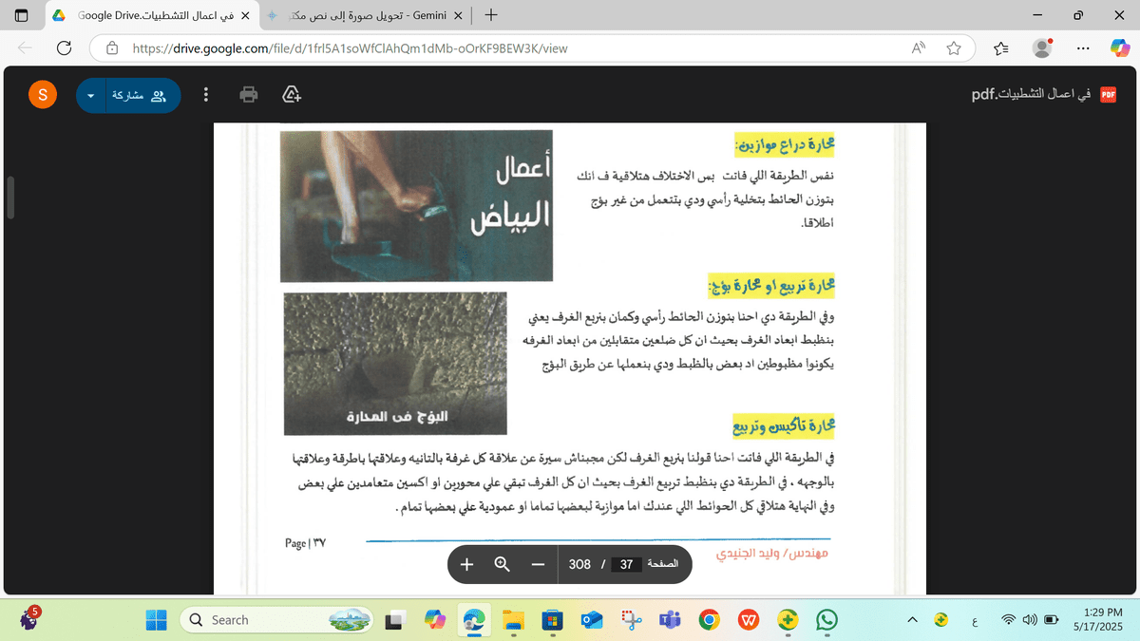Image resolution: width=1140 pixels, height=641 pixels.
Task: Expand the share button dropdown arrow
Action: (x=91, y=96)
